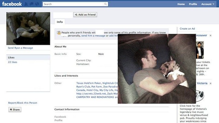Close the Victoria ad
Viewport: 219px width, 123px height.
point(210,83)
